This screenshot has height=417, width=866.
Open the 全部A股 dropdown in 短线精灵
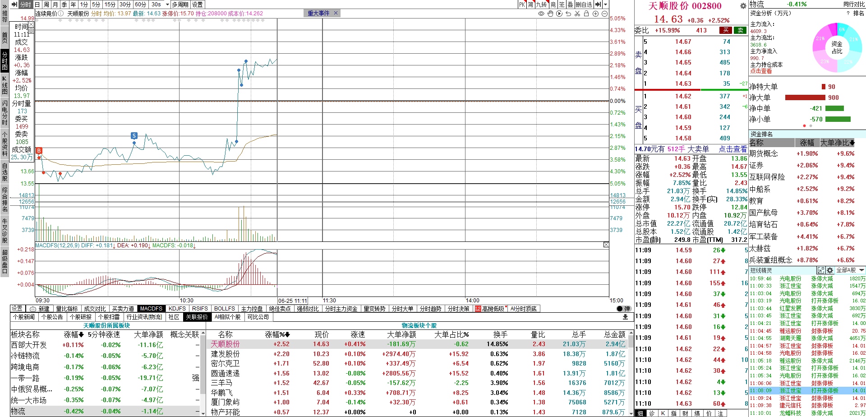(x=850, y=270)
